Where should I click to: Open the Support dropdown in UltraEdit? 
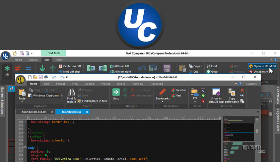(253, 84)
